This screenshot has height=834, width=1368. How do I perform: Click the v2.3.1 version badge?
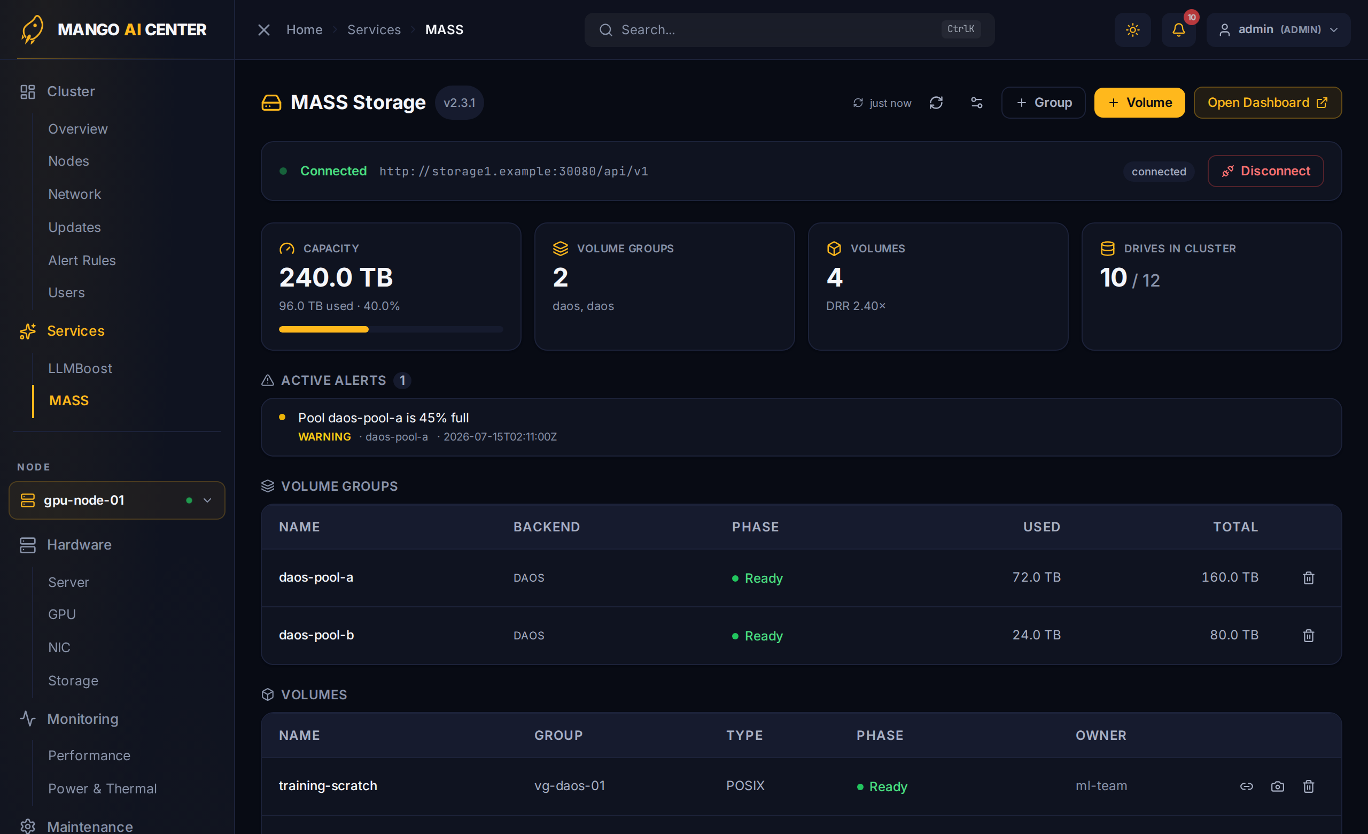tap(459, 103)
